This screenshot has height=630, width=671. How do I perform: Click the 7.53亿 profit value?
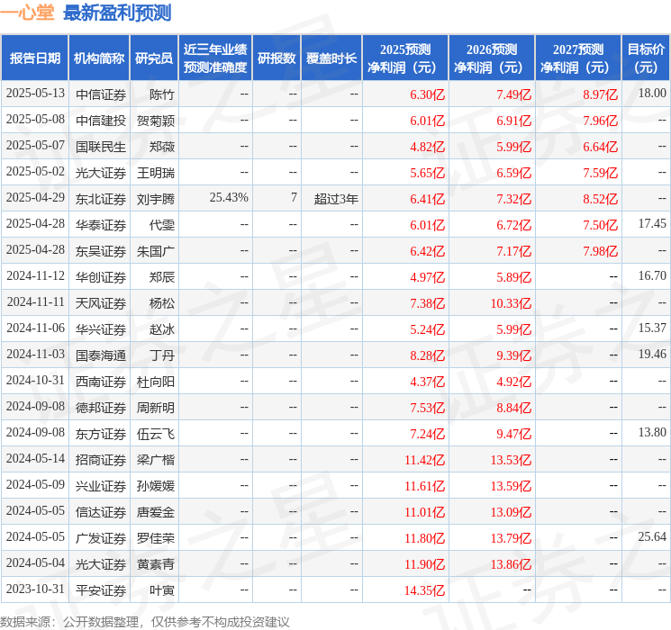click(x=428, y=407)
